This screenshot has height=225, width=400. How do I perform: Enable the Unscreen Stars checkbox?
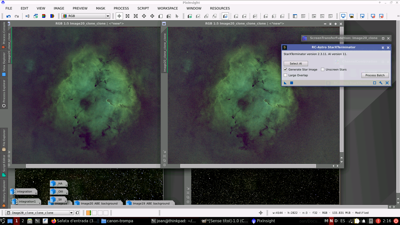point(323,69)
